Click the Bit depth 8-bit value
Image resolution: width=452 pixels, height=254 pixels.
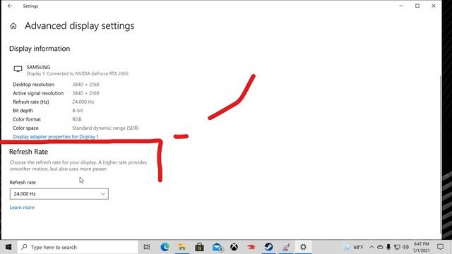[x=77, y=110]
